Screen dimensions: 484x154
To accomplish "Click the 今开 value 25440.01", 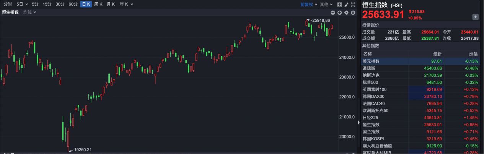I will (470, 32).
